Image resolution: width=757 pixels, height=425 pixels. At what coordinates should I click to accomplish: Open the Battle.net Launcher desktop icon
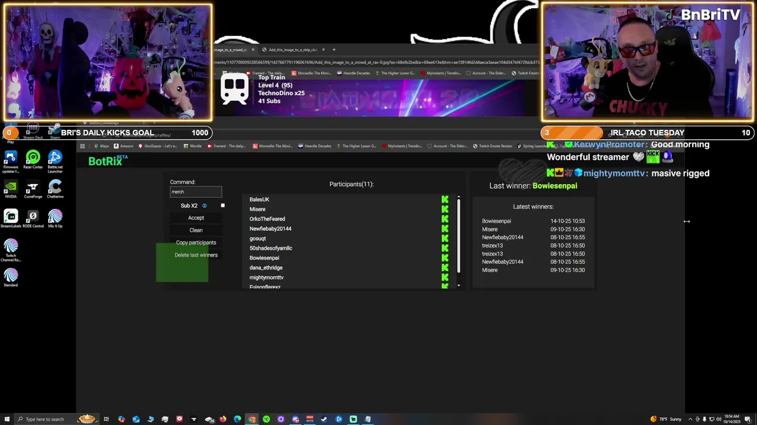pyautogui.click(x=55, y=162)
